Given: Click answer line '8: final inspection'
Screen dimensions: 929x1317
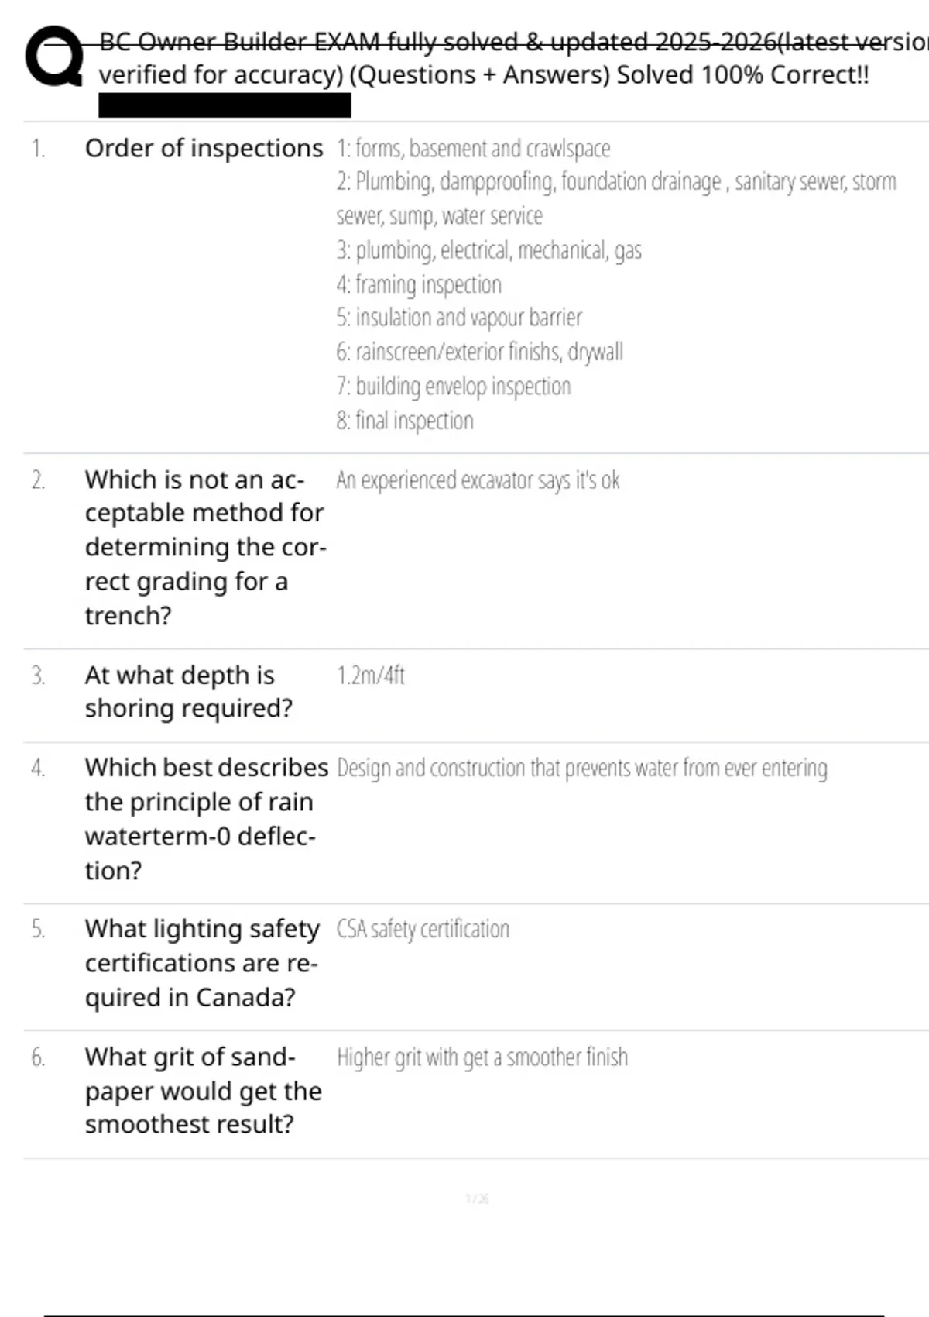Looking at the screenshot, I should [x=405, y=421].
